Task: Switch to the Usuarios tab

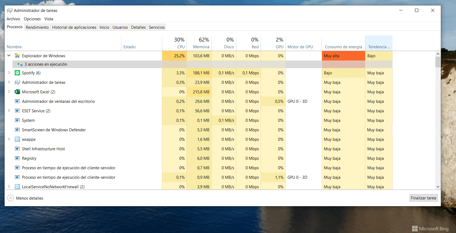Action: tap(120, 27)
